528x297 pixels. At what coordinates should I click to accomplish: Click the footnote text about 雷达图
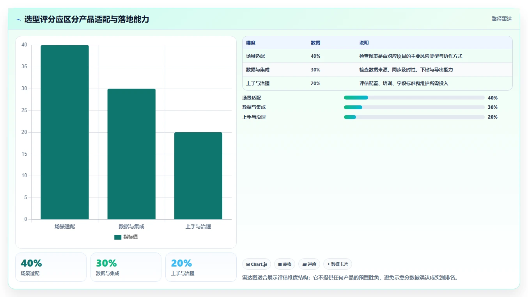point(350,278)
